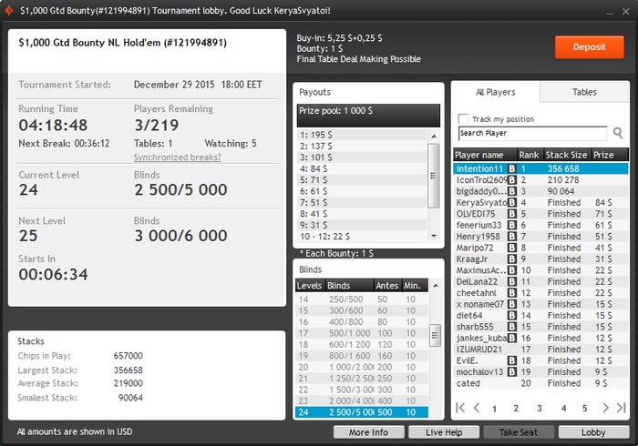Click the Antes column header

pos(387,286)
